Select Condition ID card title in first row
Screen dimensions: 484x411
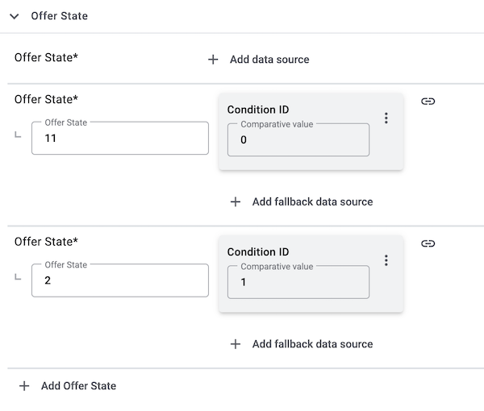pyautogui.click(x=258, y=110)
